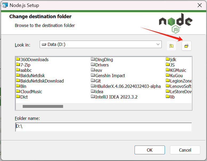Select the LegionZone folder icon
The height and width of the screenshot is (161, 207).
tap(168, 80)
